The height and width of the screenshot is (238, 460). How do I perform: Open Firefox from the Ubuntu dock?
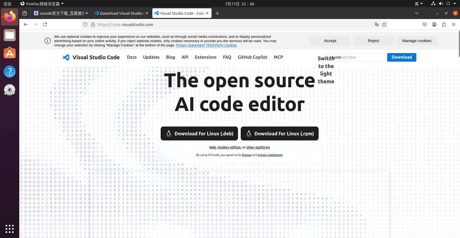(10, 17)
